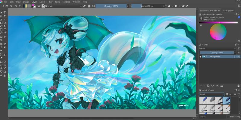This screenshot has width=241, height=120.
Task: Activate the eraser mode icon
Action: click(x=84, y=6)
